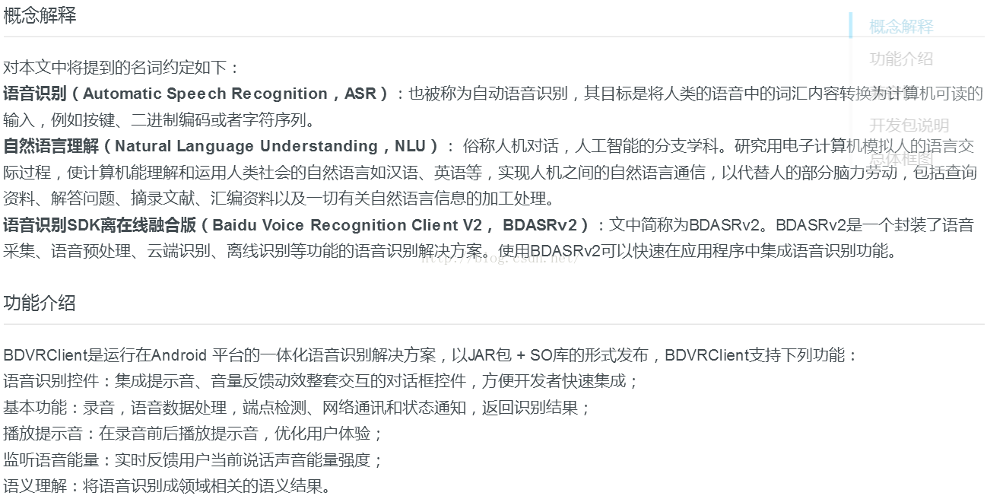Screen dimensions: 987x499
Task: Click the blog.csdn.net watermark URL
Action: point(500,259)
